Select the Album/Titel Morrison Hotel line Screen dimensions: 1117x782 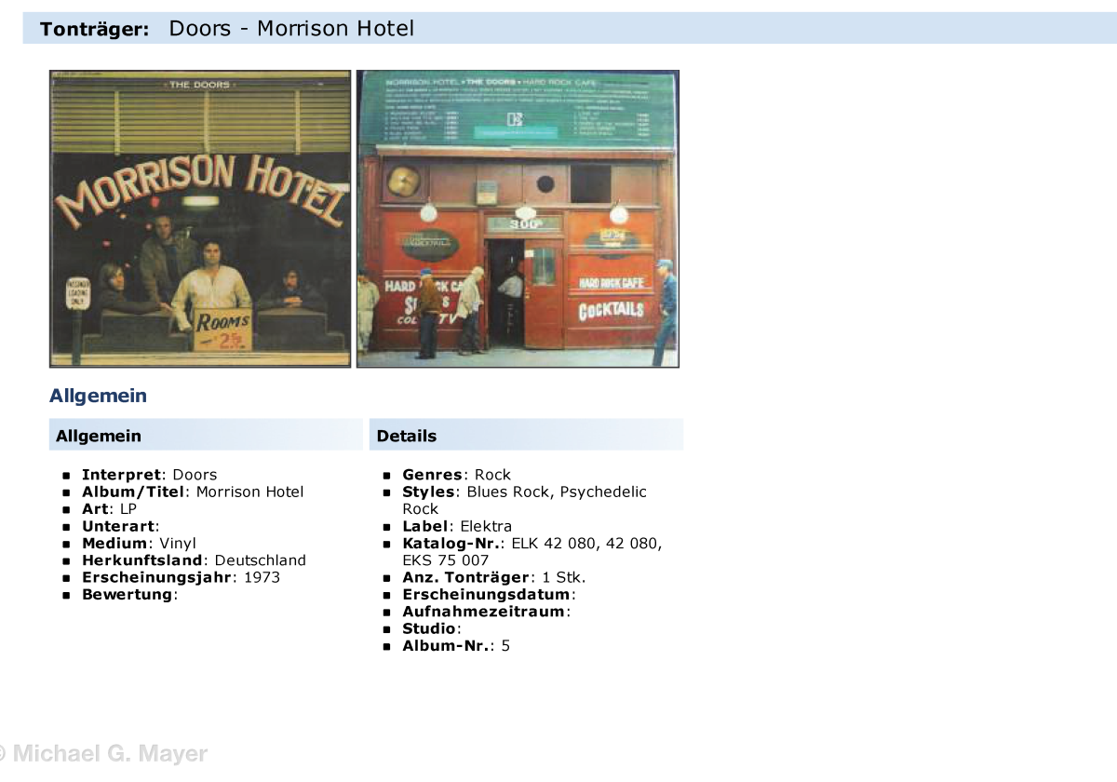pyautogui.click(x=193, y=492)
